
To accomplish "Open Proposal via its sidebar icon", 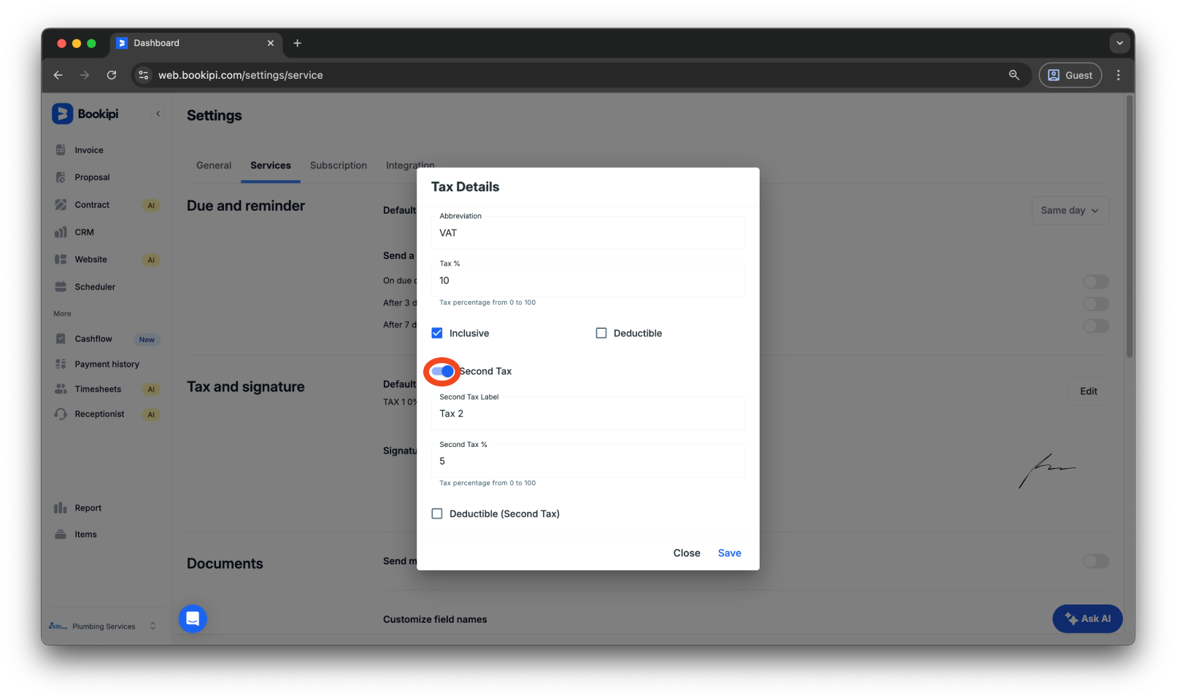I will click(x=61, y=177).
